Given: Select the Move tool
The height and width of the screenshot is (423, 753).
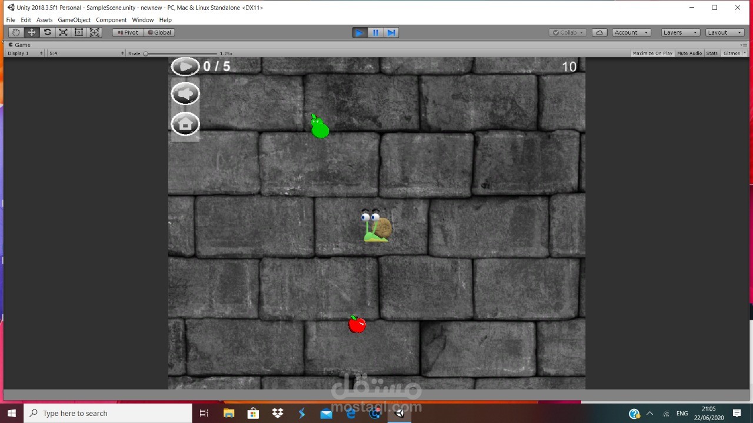Looking at the screenshot, I should coord(31,32).
